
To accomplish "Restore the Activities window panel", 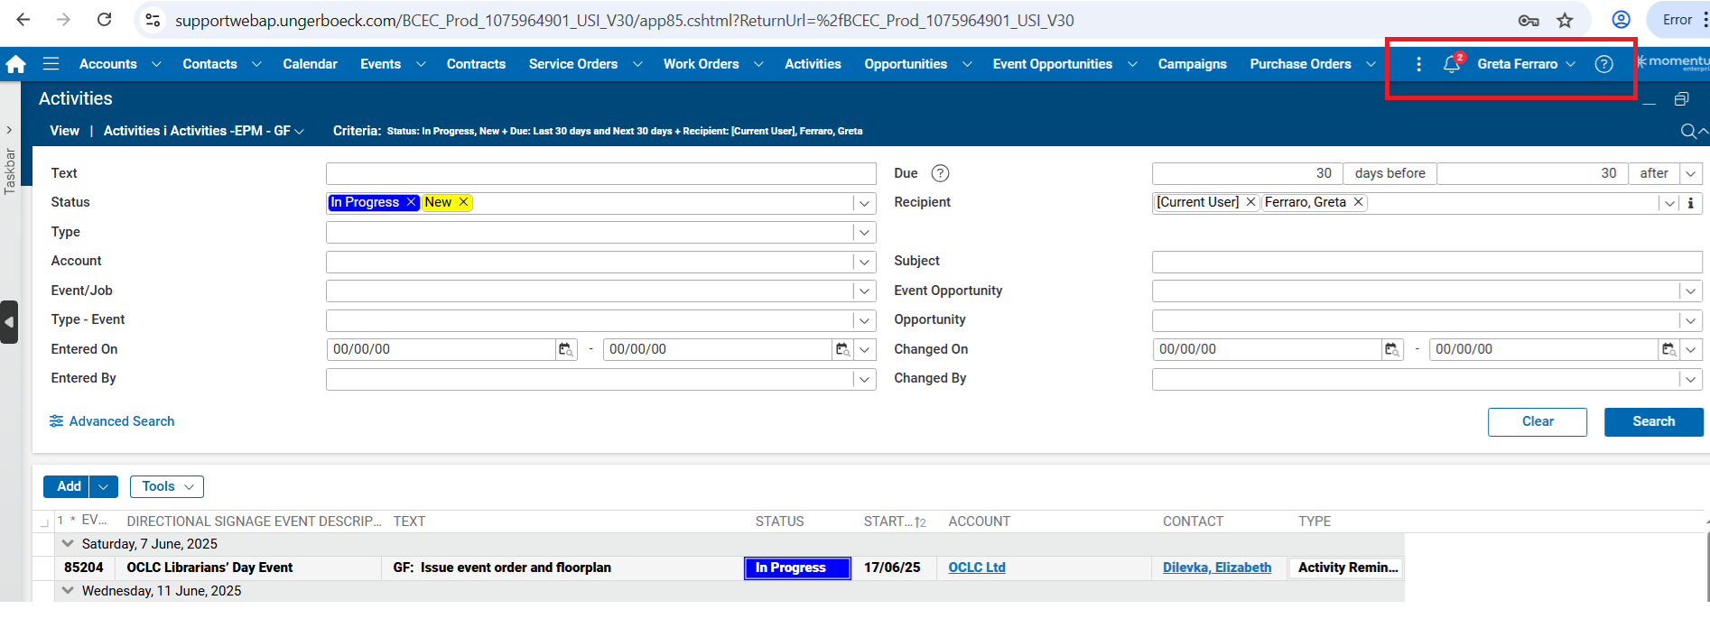I will pyautogui.click(x=1681, y=99).
